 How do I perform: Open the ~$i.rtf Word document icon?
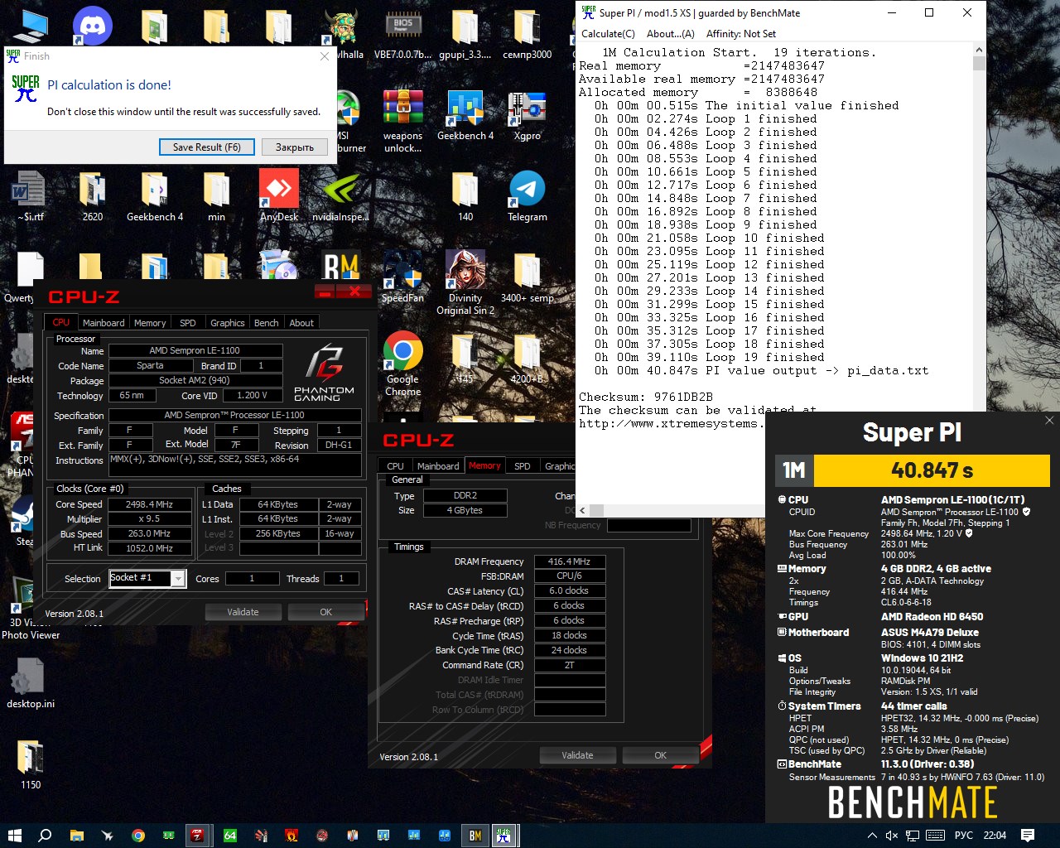[31, 195]
